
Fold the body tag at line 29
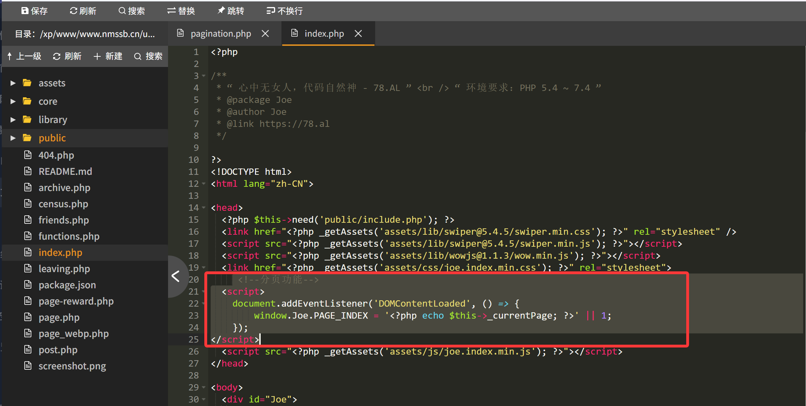point(204,387)
